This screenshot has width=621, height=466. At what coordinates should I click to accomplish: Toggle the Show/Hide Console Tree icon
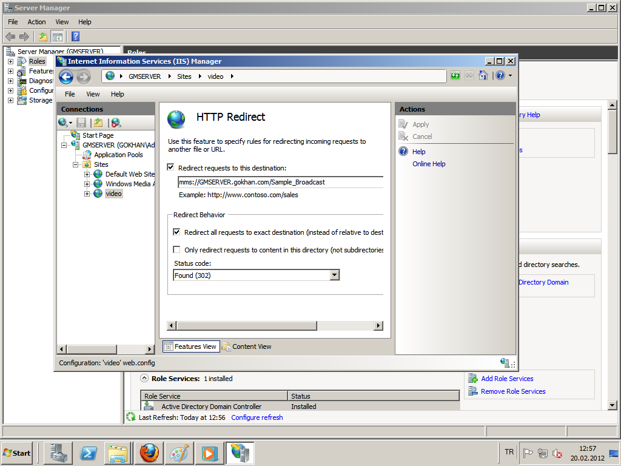(58, 37)
